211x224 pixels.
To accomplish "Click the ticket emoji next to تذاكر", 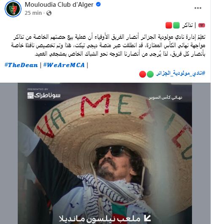I will pos(202,25).
